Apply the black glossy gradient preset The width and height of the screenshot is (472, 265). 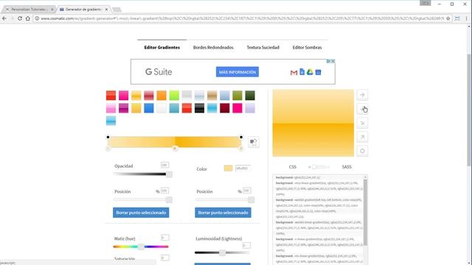[x=199, y=108]
